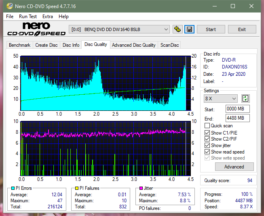Click the yellow PI Failures legend swatch
This screenshot has height=216, width=264.
pyautogui.click(x=77, y=188)
